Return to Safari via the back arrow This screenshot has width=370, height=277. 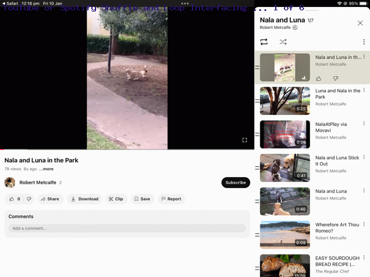[x=10, y=3]
